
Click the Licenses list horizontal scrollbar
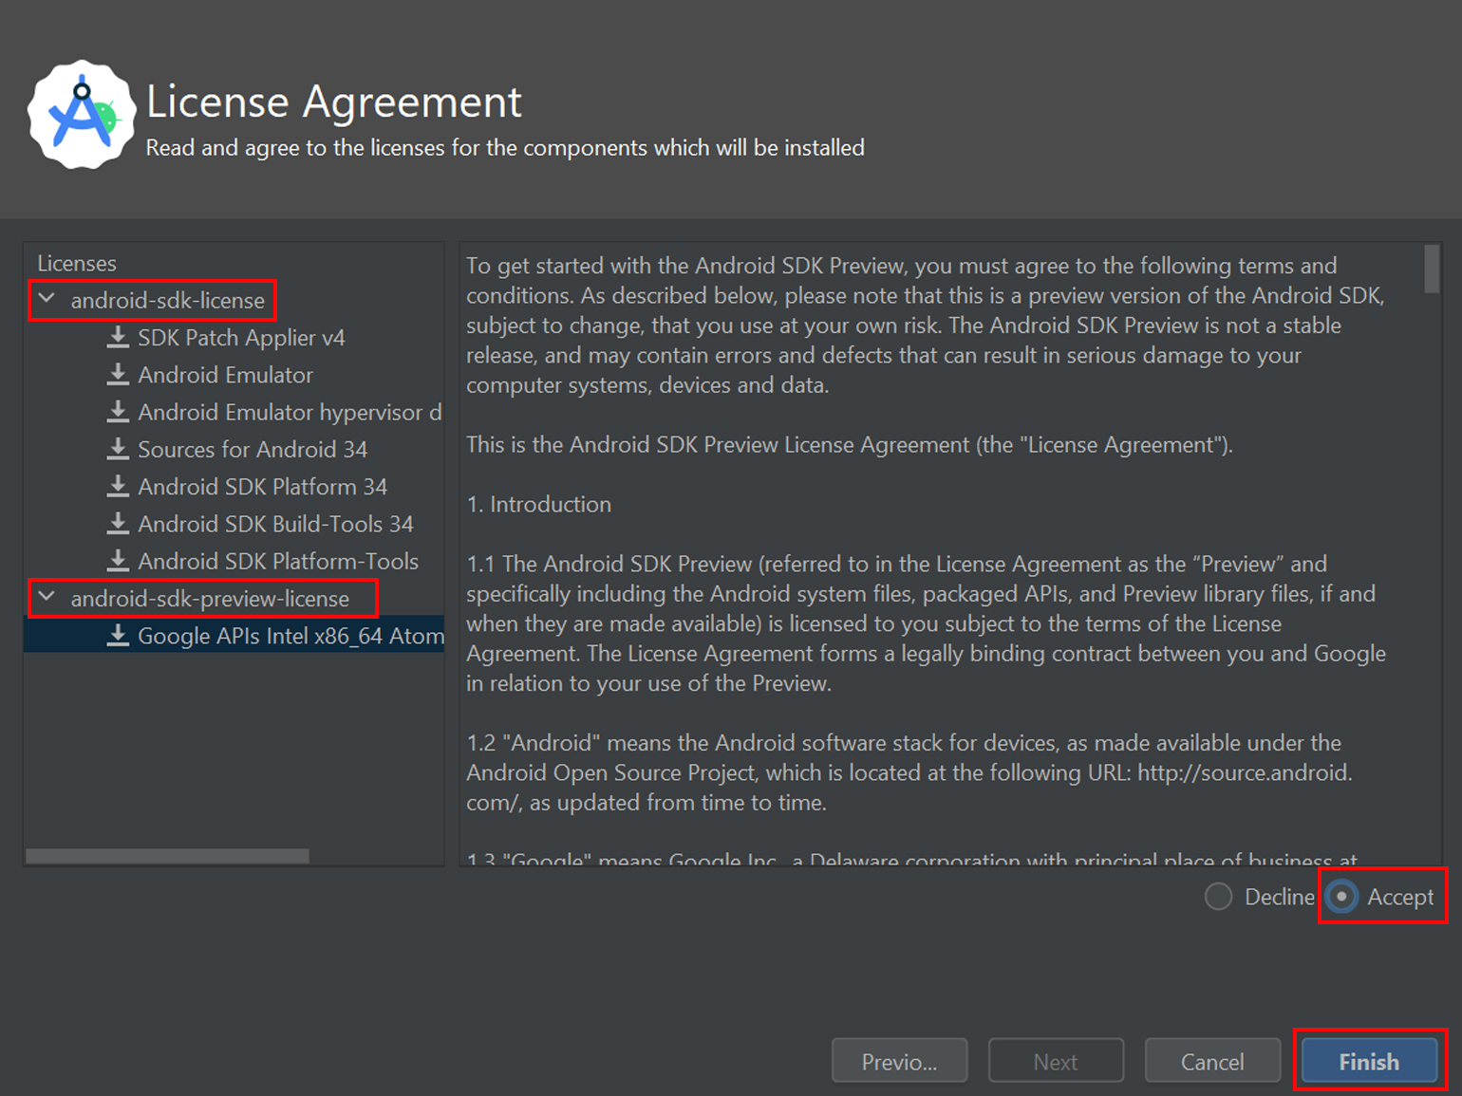point(167,856)
